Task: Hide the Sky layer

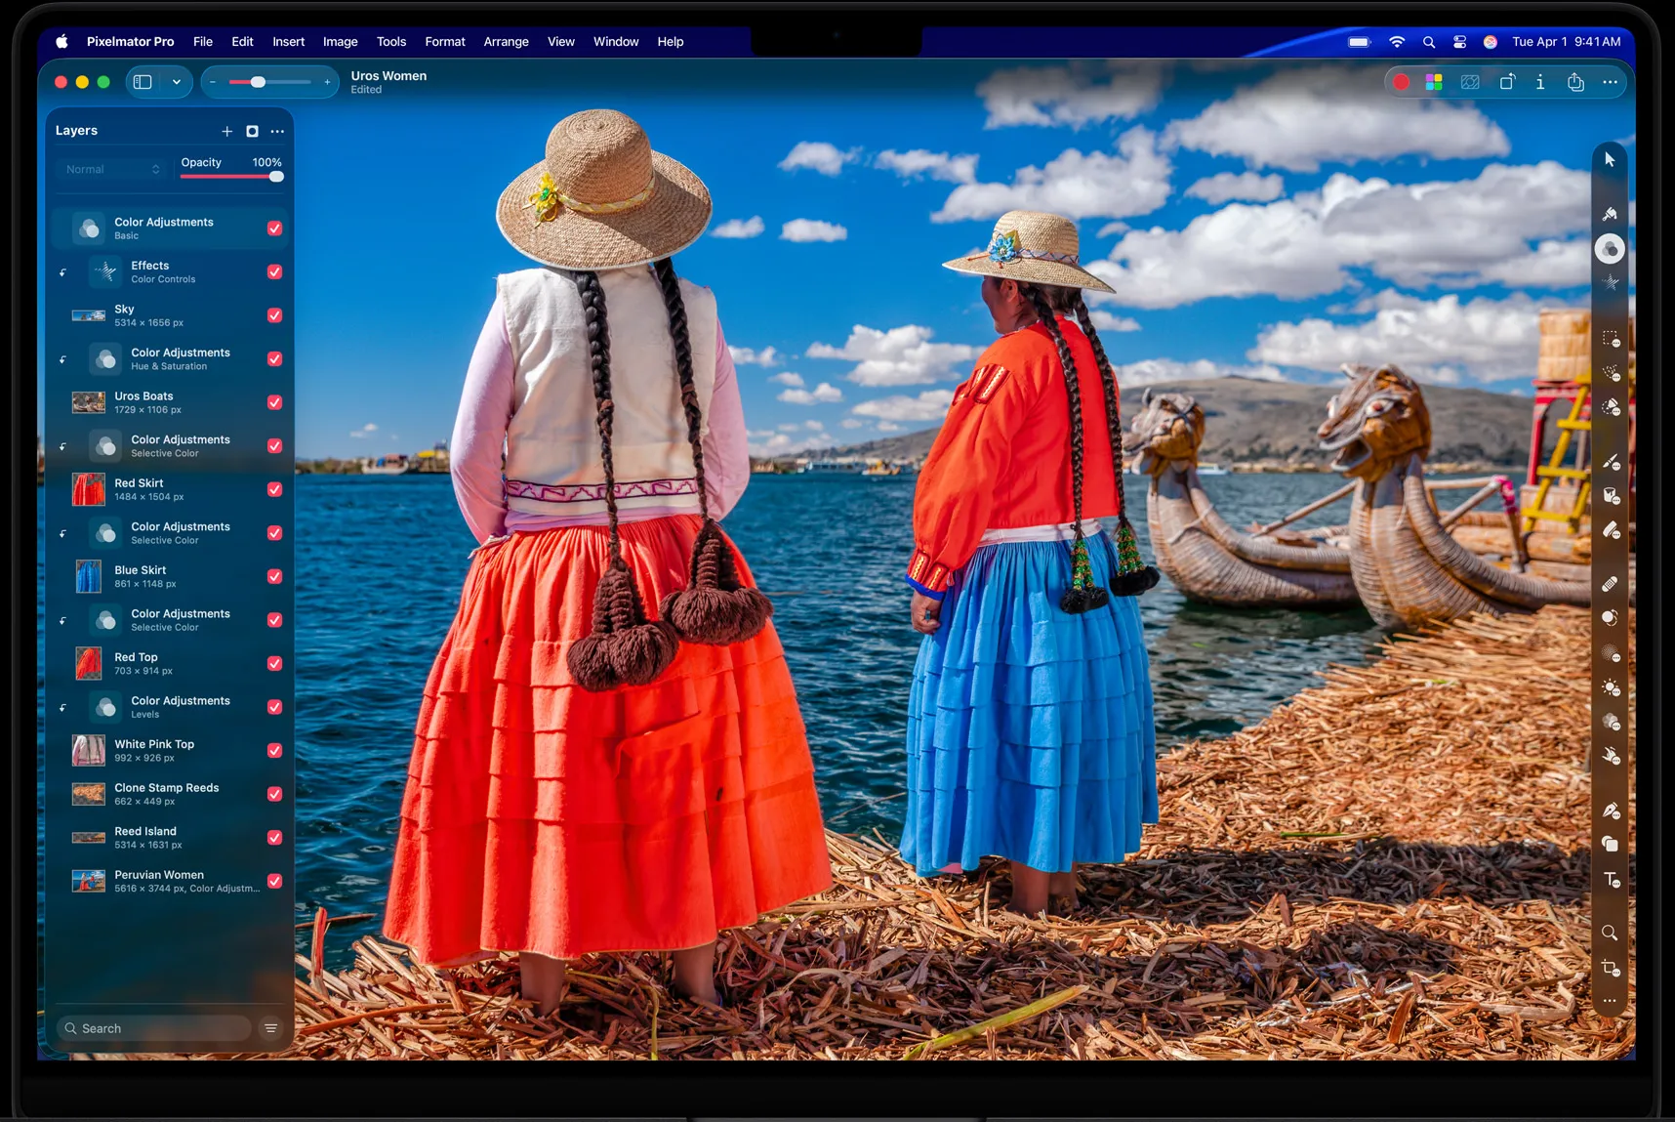Action: point(274,315)
